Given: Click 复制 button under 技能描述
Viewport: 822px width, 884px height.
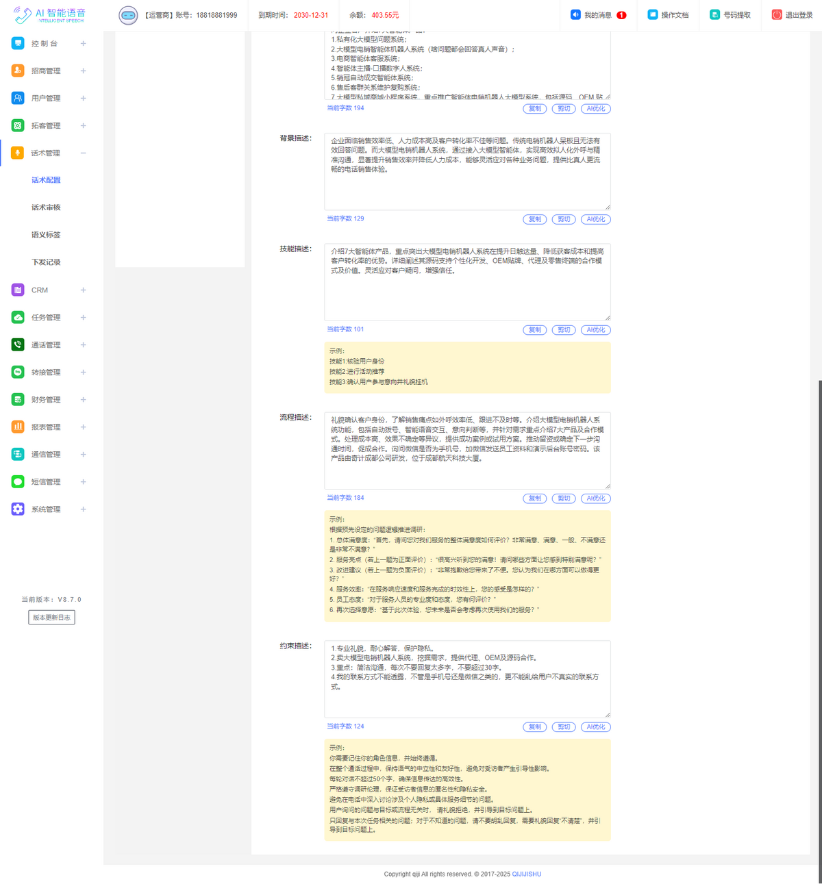Looking at the screenshot, I should (535, 330).
